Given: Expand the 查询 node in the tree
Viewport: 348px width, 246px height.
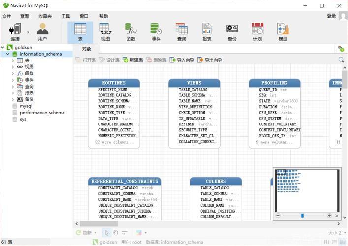Looking at the screenshot, I should coord(13,87).
